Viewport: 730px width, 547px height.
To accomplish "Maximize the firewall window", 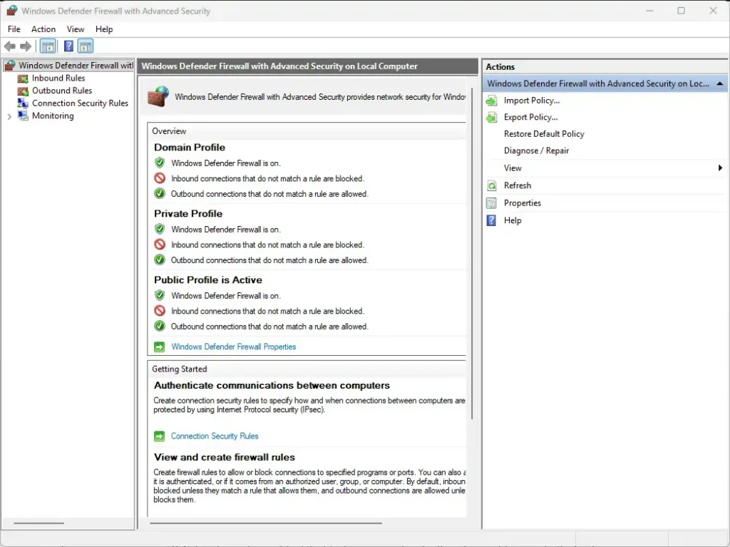I will 681,10.
